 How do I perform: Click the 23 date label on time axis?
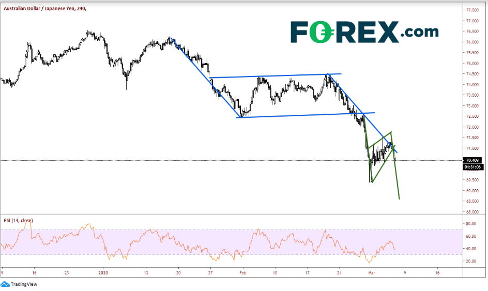pyautogui.click(x=67, y=273)
